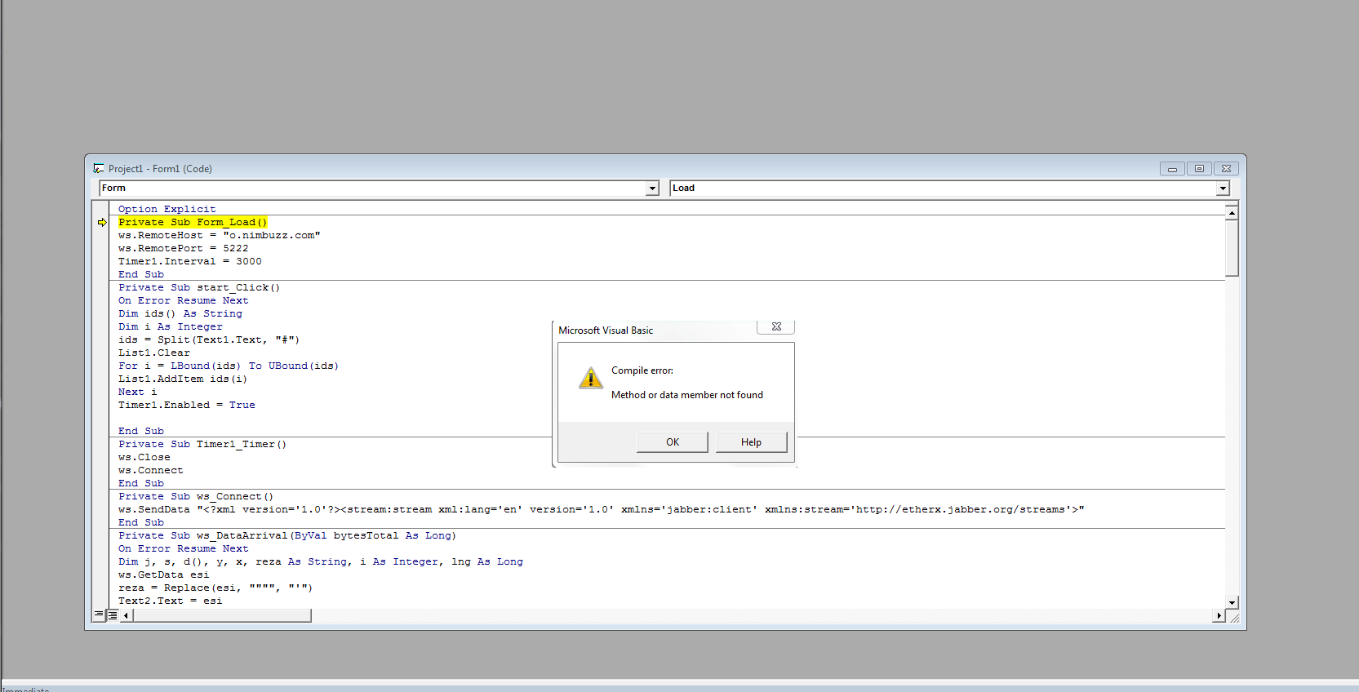
Task: Click the 'Dim j, s, d(), y, x, reza' line
Action: 321,561
